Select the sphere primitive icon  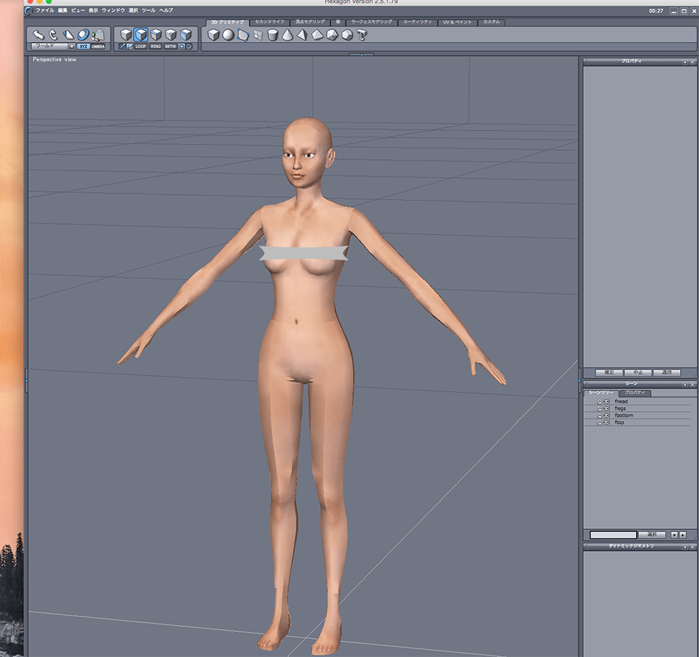(229, 35)
